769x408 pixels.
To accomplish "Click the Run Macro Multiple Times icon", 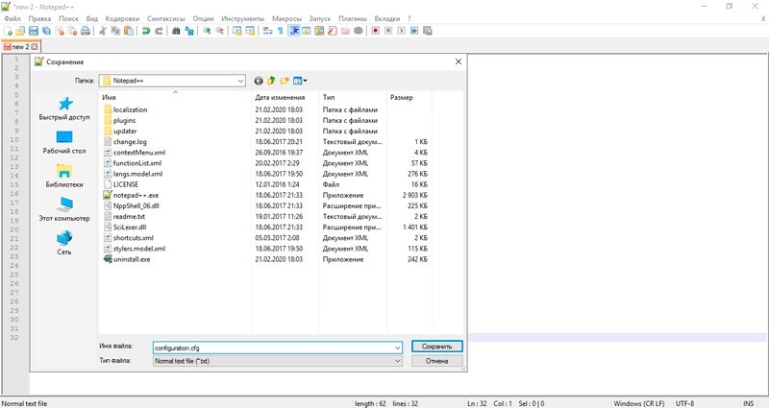I will click(414, 31).
